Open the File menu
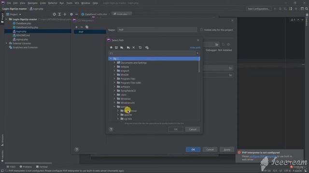The width and height of the screenshot is (309, 173). 9,3
